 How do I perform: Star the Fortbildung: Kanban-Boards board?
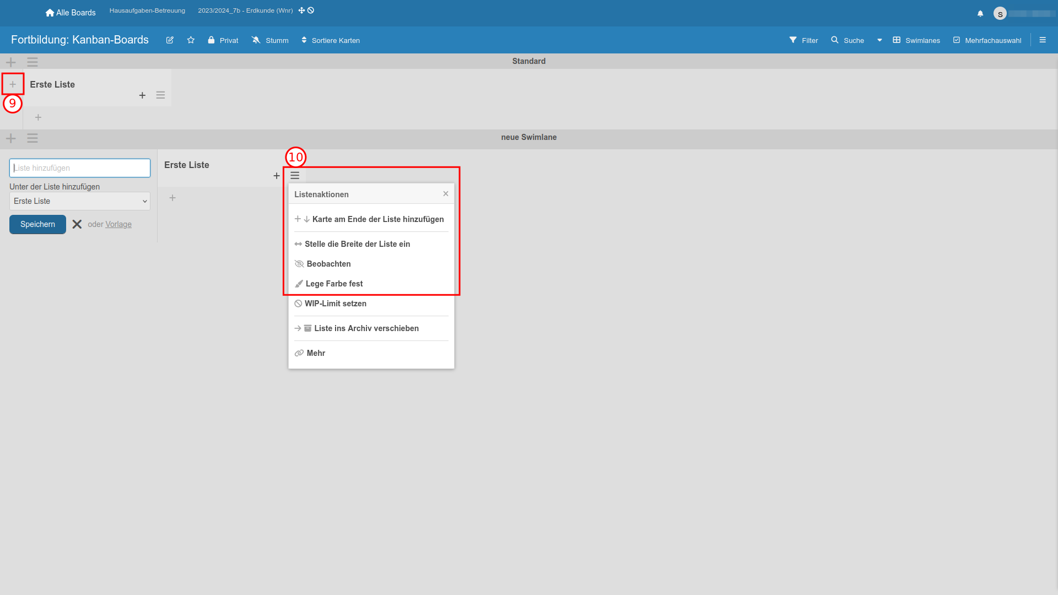(x=191, y=40)
